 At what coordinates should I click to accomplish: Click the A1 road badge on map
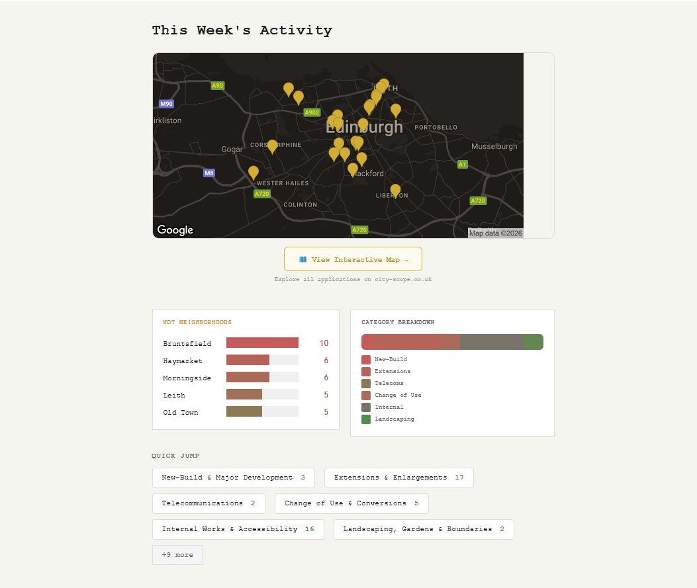point(462,164)
